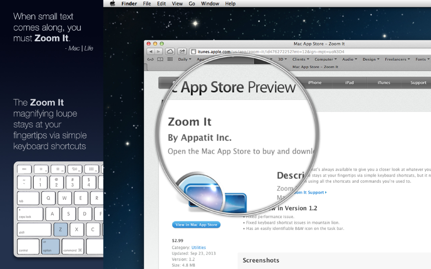Open the Apple menu
The height and width of the screenshot is (269, 431).
[x=112, y=3]
